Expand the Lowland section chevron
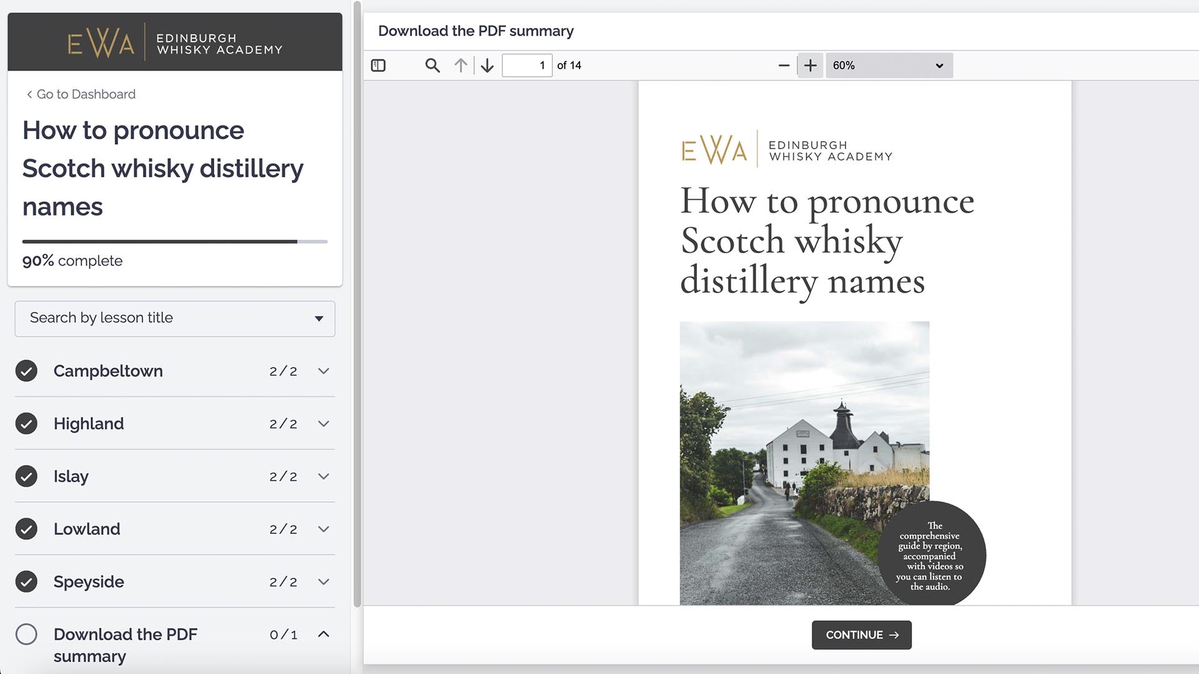Viewport: 1199px width, 674px height. [323, 529]
